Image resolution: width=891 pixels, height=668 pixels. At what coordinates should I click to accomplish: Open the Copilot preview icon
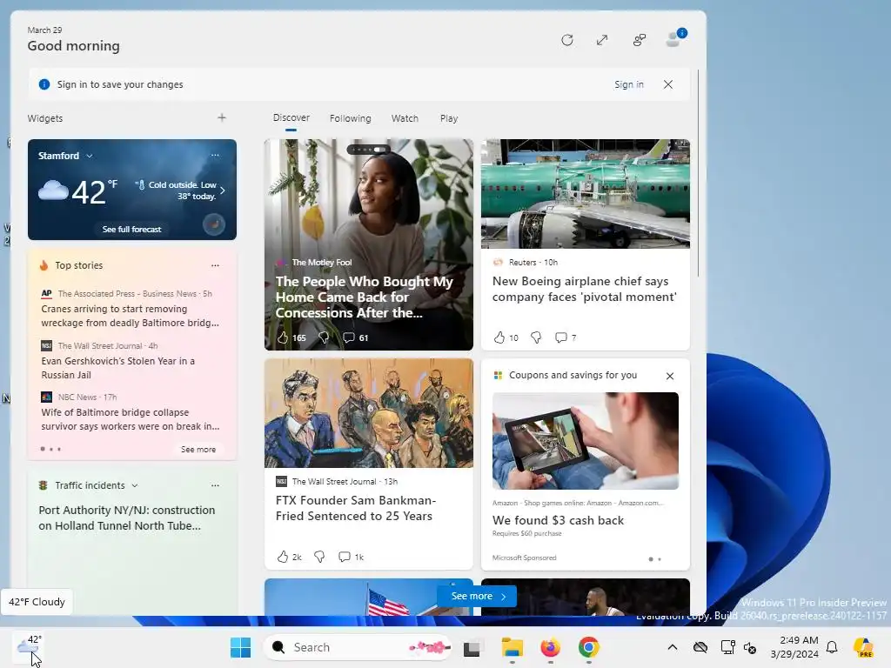[x=863, y=647]
